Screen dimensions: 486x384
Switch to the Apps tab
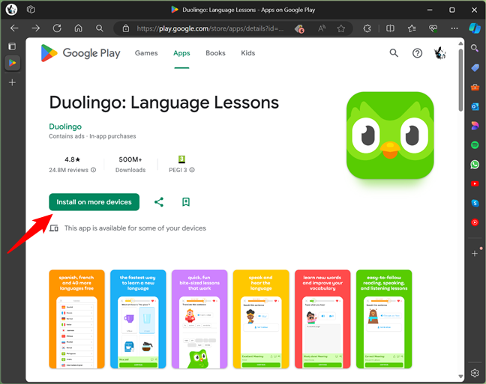pyautogui.click(x=181, y=53)
